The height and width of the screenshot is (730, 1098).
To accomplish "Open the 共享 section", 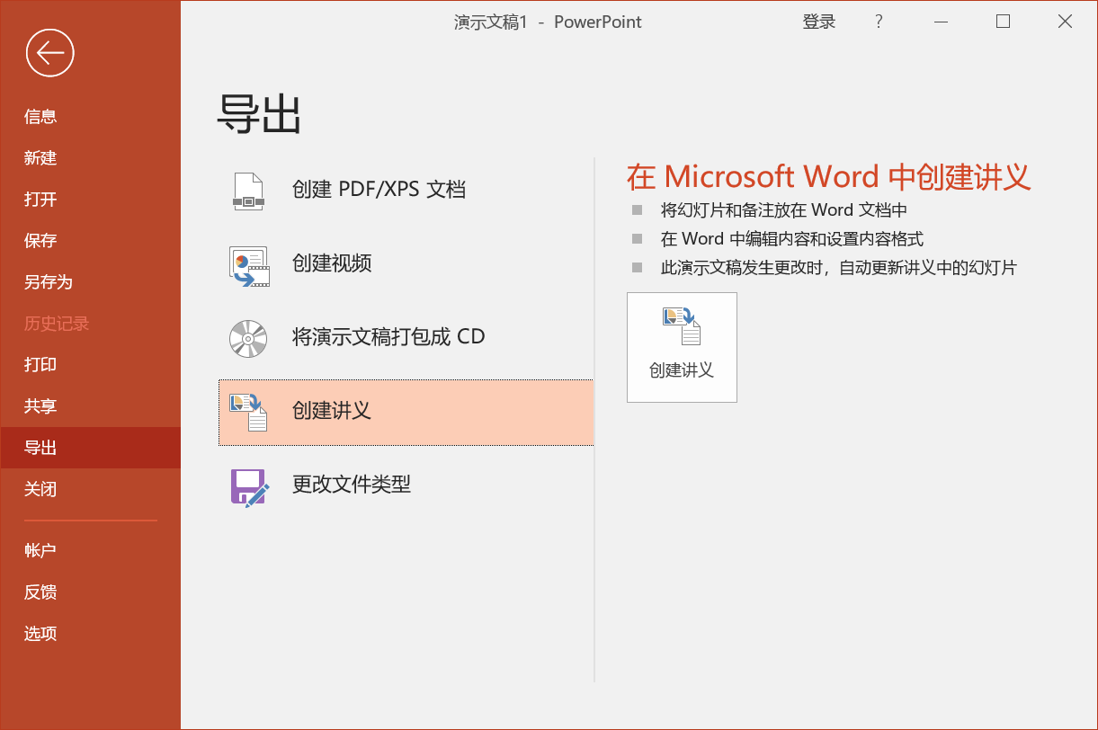I will pos(40,406).
